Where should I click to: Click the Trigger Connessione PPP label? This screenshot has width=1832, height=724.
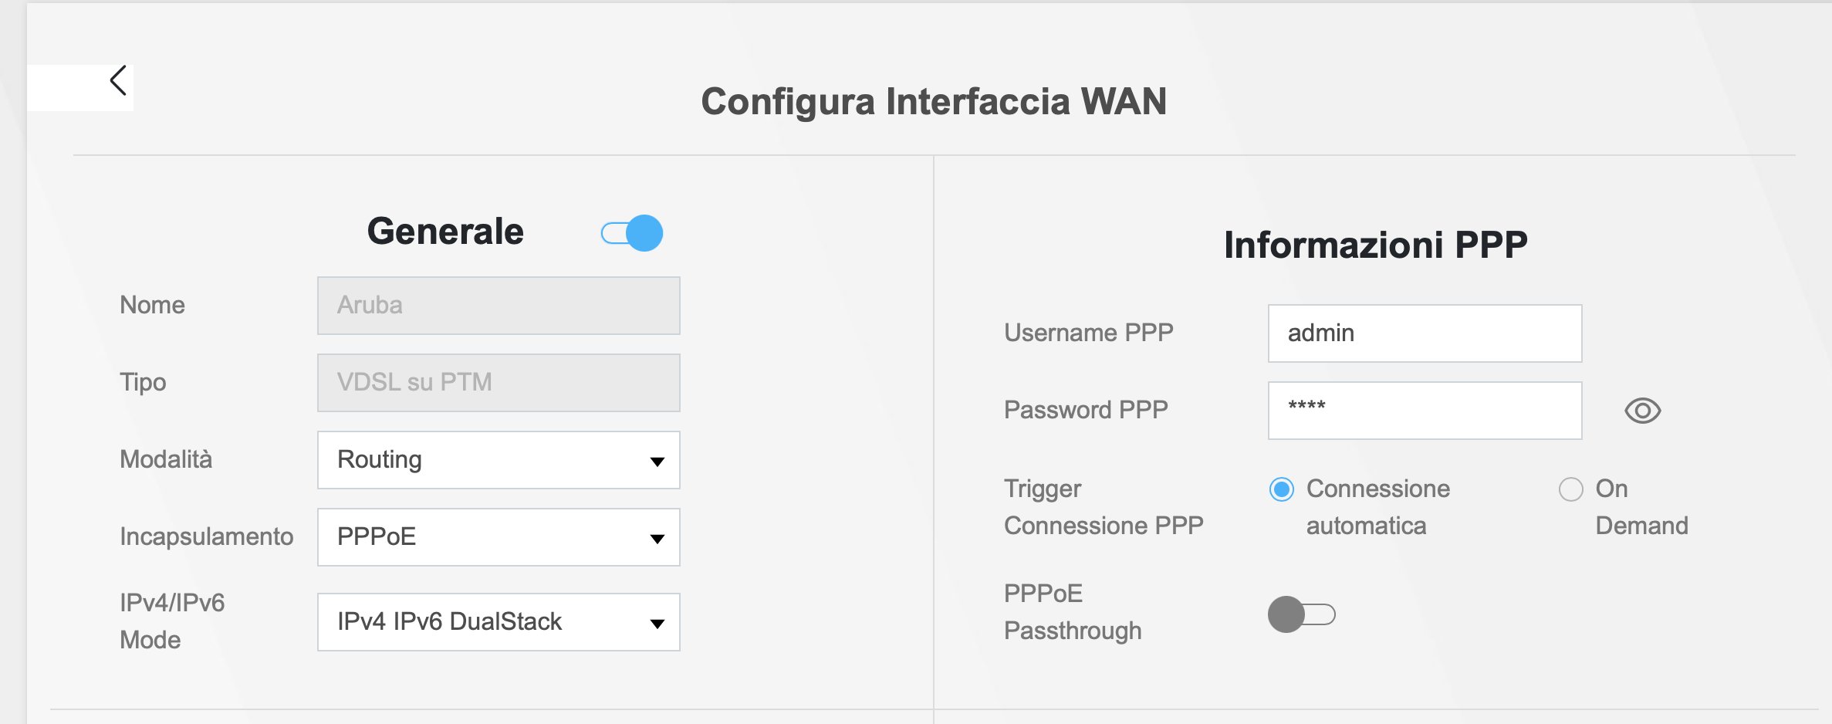click(1103, 507)
